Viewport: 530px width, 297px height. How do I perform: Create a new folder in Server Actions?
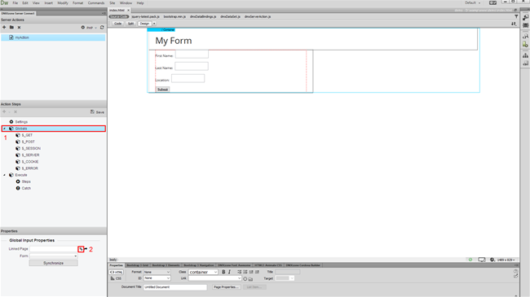coord(12,28)
